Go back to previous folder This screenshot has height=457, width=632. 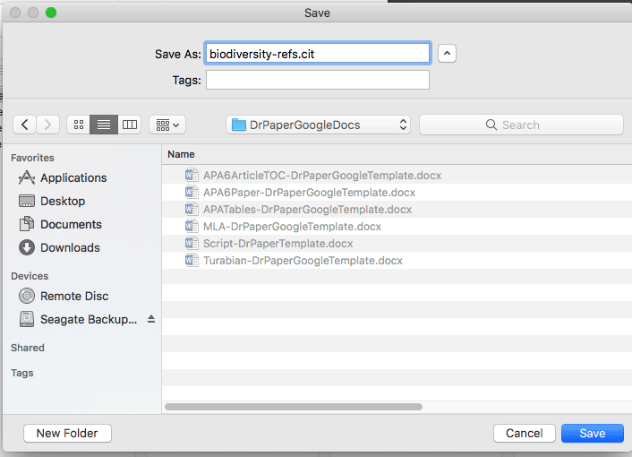coord(25,125)
